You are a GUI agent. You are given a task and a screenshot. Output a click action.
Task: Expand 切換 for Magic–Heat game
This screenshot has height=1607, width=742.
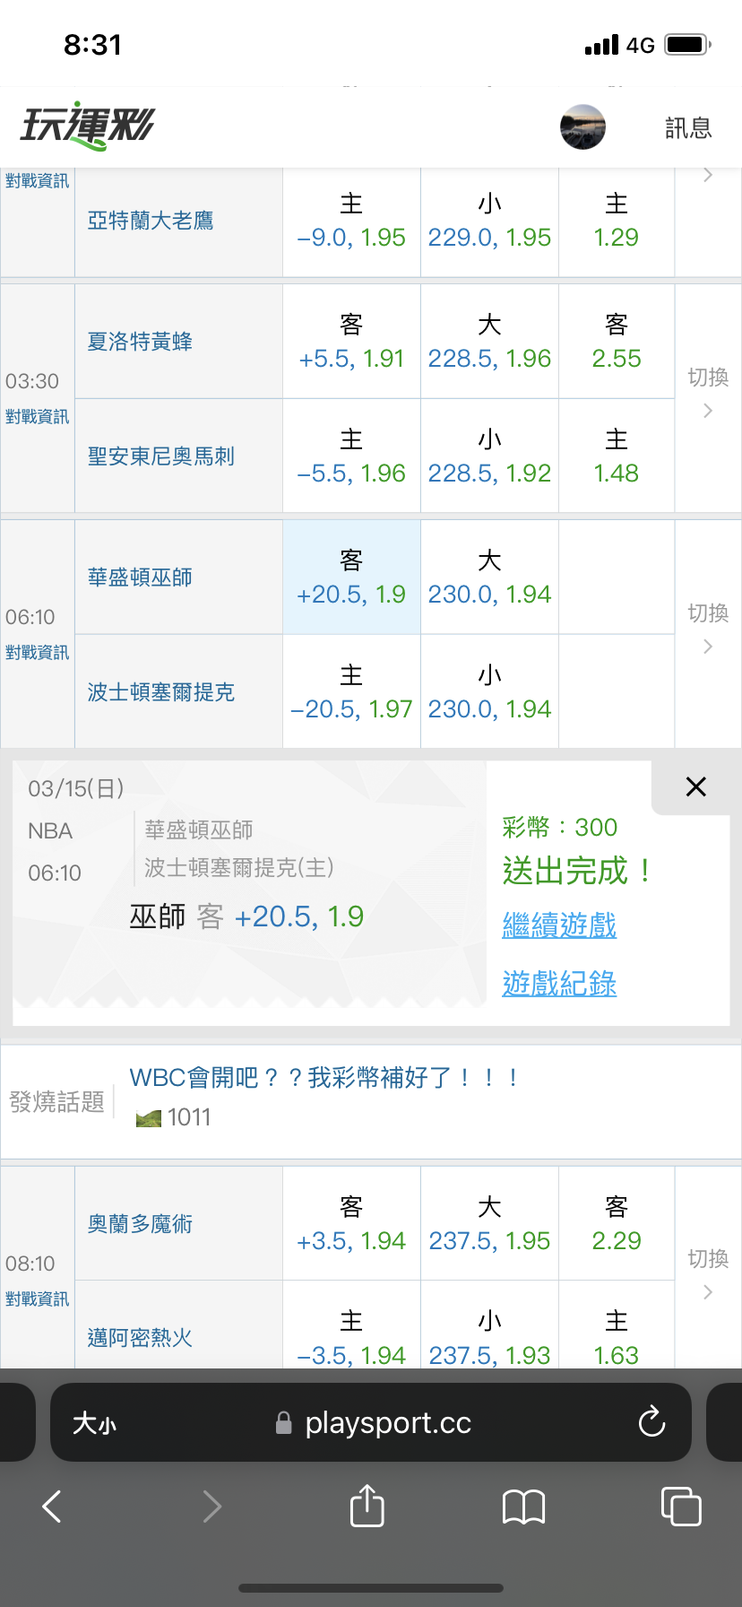tap(707, 1273)
